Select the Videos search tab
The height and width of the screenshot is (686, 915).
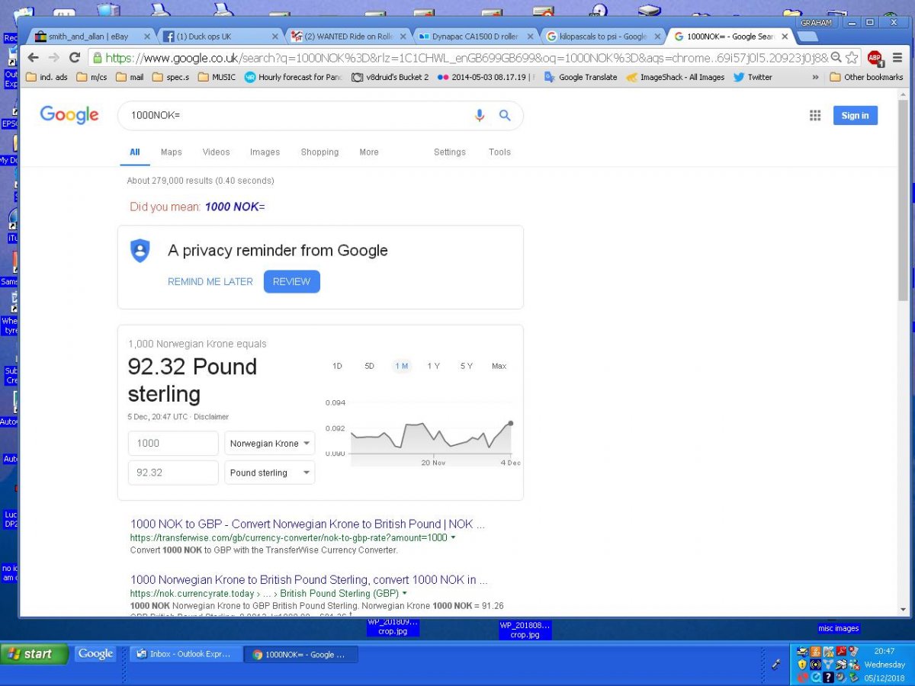point(217,152)
